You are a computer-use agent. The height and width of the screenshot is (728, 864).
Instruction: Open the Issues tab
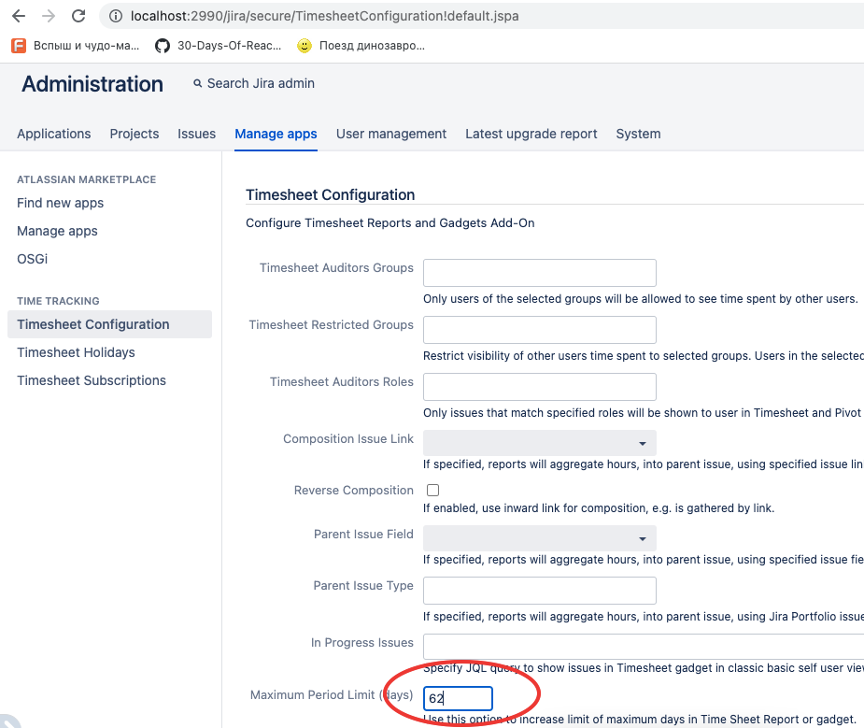197,134
